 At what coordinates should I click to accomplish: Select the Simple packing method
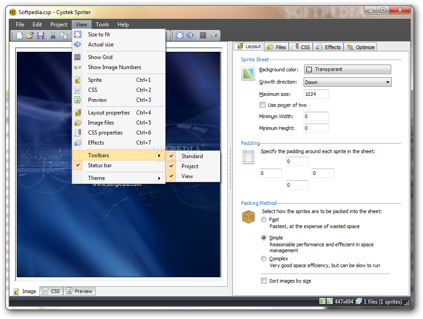point(264,238)
